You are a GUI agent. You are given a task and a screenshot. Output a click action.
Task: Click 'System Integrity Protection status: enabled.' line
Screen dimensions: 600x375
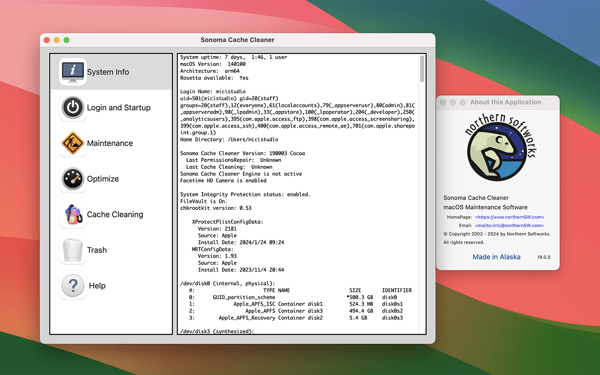click(245, 194)
